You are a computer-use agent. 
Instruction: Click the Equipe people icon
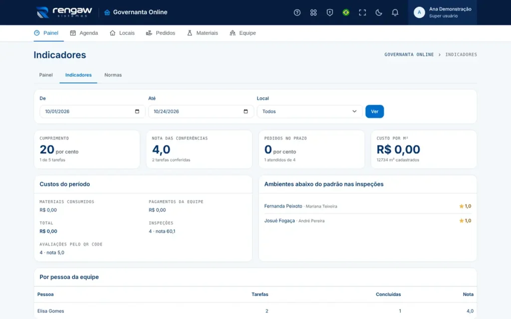pos(233,33)
